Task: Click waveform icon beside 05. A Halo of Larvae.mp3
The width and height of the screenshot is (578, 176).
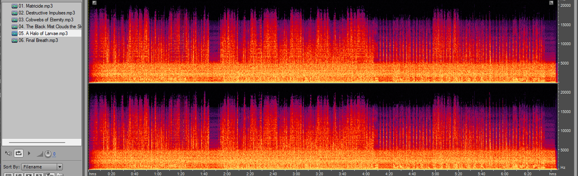Action: (x=14, y=33)
